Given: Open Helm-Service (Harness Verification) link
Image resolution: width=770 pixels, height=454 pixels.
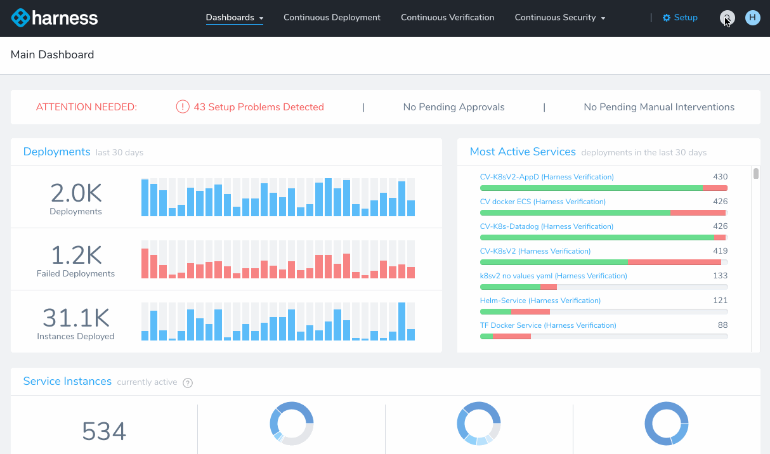Looking at the screenshot, I should 540,301.
